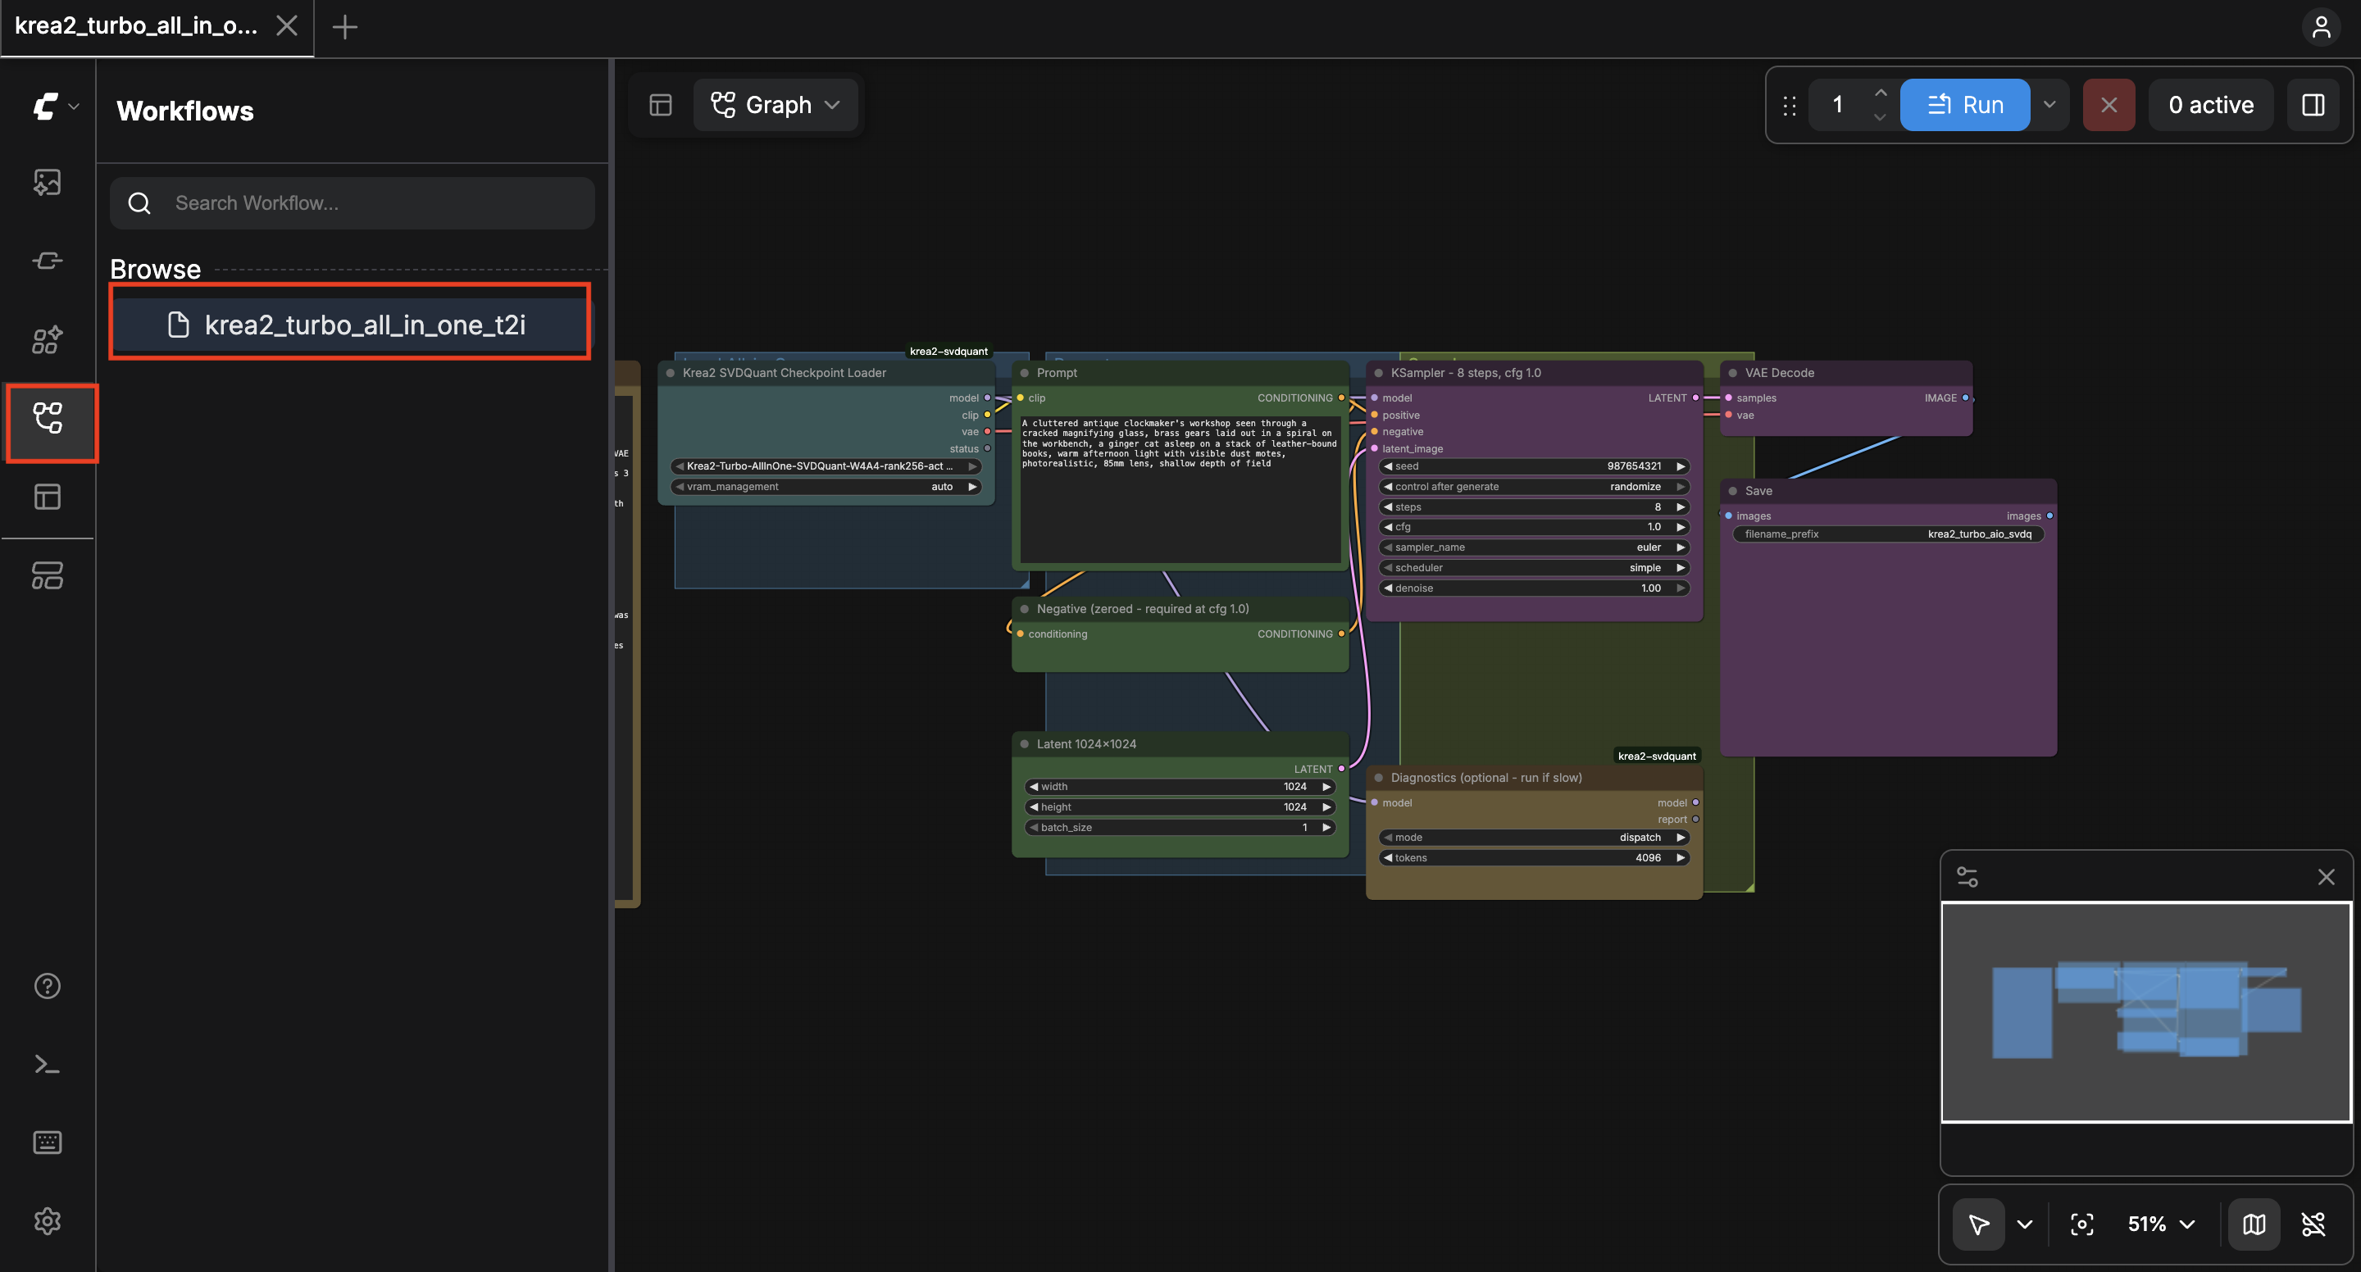Collapse the Diagnostics node
Screen dimensions: 2361x1272
coord(1378,778)
